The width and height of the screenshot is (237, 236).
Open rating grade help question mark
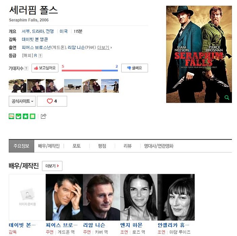pos(40,56)
